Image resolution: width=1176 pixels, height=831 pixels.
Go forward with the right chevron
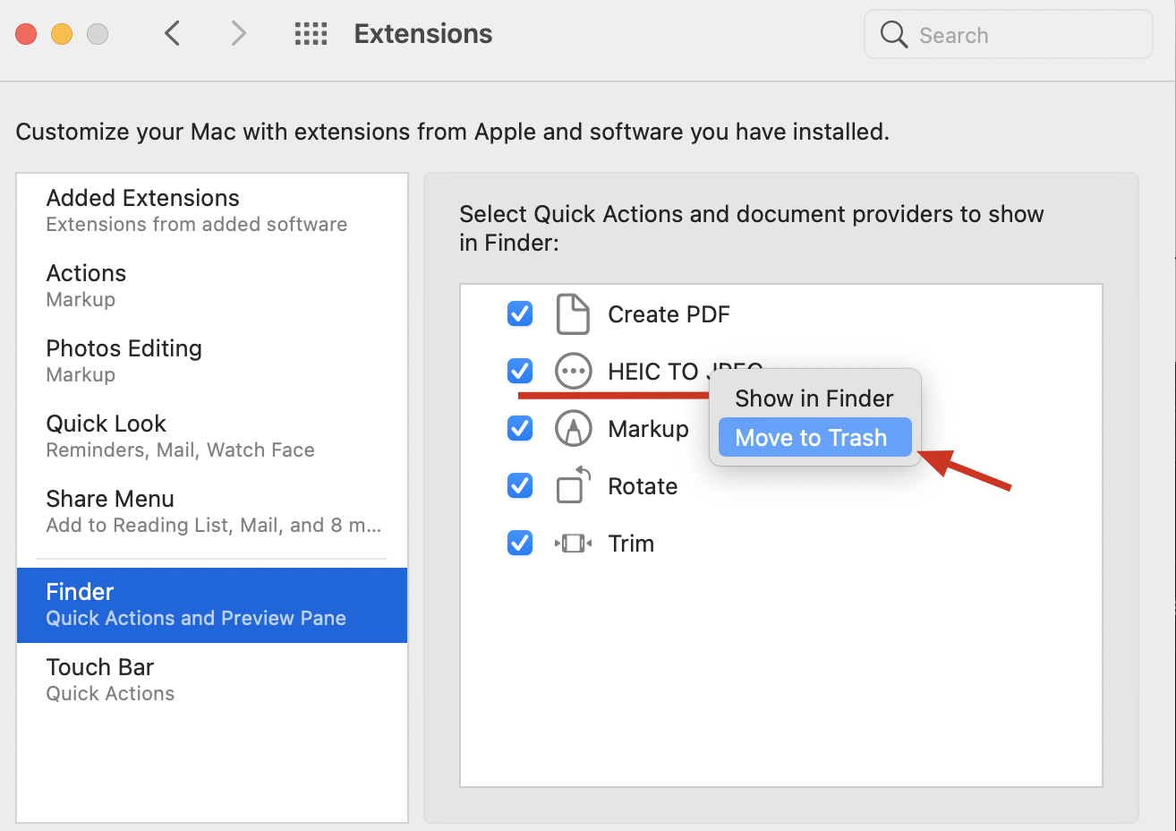point(238,34)
